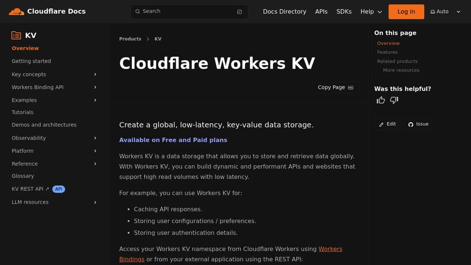Open Docs Directory from top navigation
The image size is (471, 265).
pos(284,12)
